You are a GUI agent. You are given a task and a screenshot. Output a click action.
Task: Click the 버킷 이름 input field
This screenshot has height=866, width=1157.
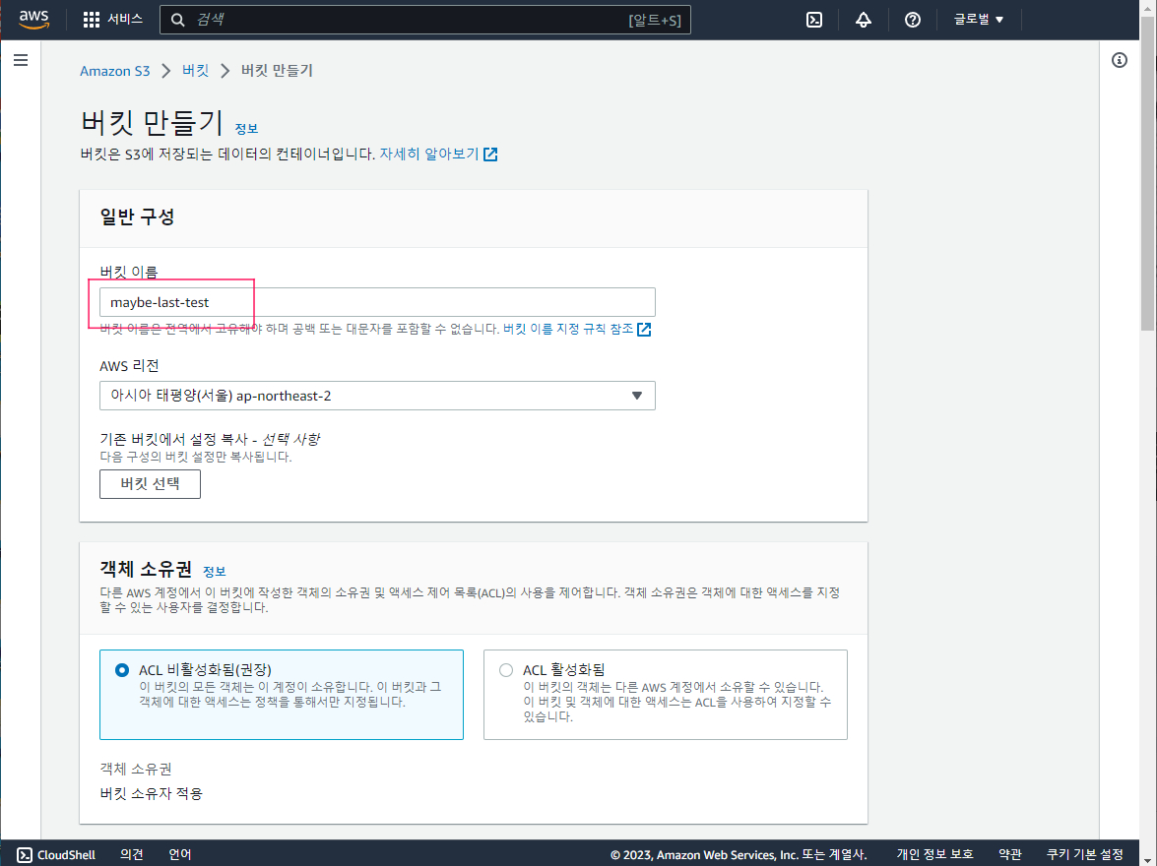(x=377, y=302)
